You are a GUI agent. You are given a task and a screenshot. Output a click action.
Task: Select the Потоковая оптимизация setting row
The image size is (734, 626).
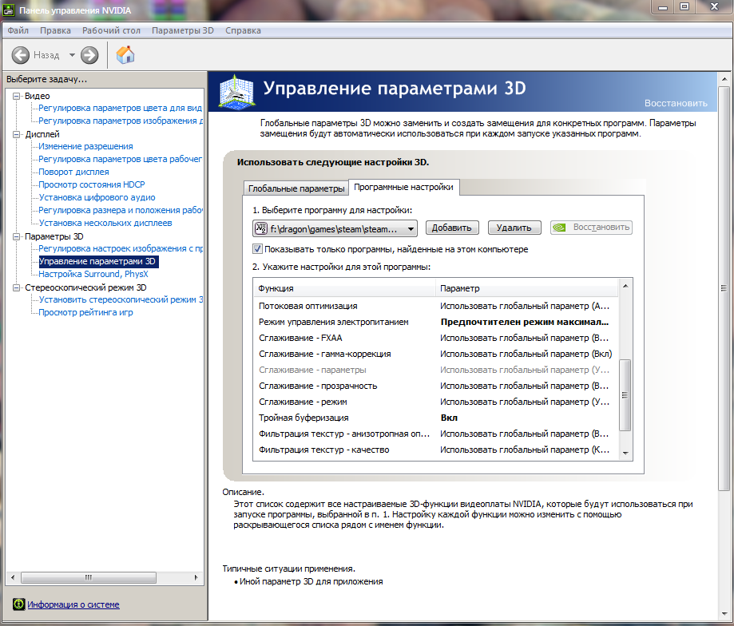pos(435,306)
